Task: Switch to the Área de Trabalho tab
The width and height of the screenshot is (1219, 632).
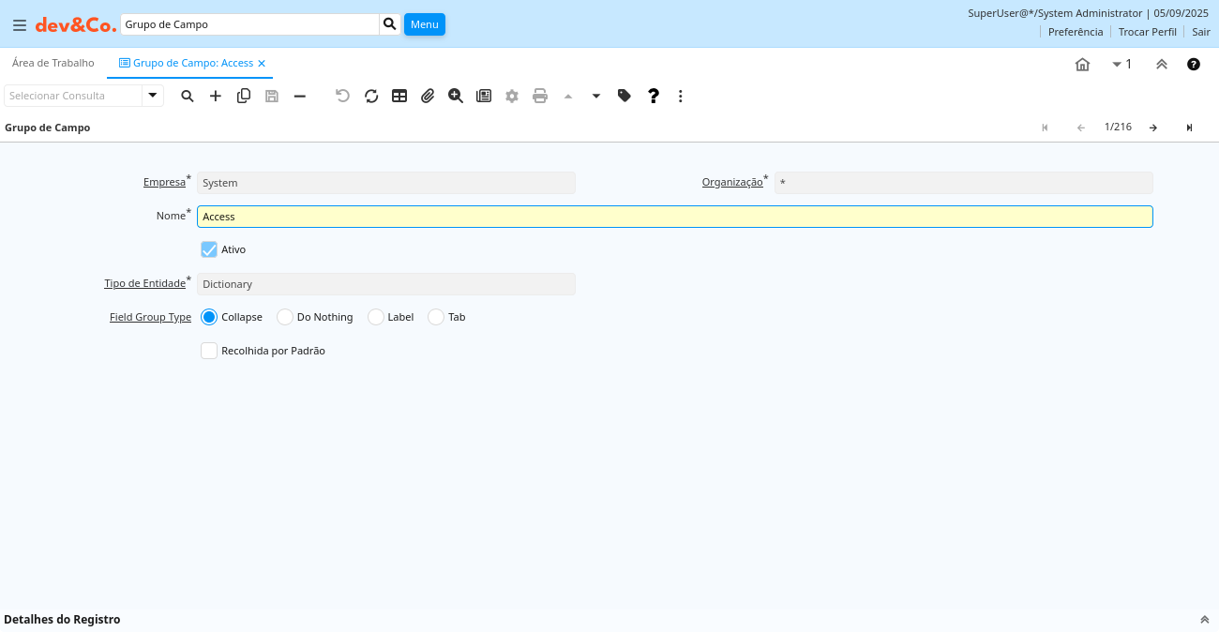Action: coord(53,63)
